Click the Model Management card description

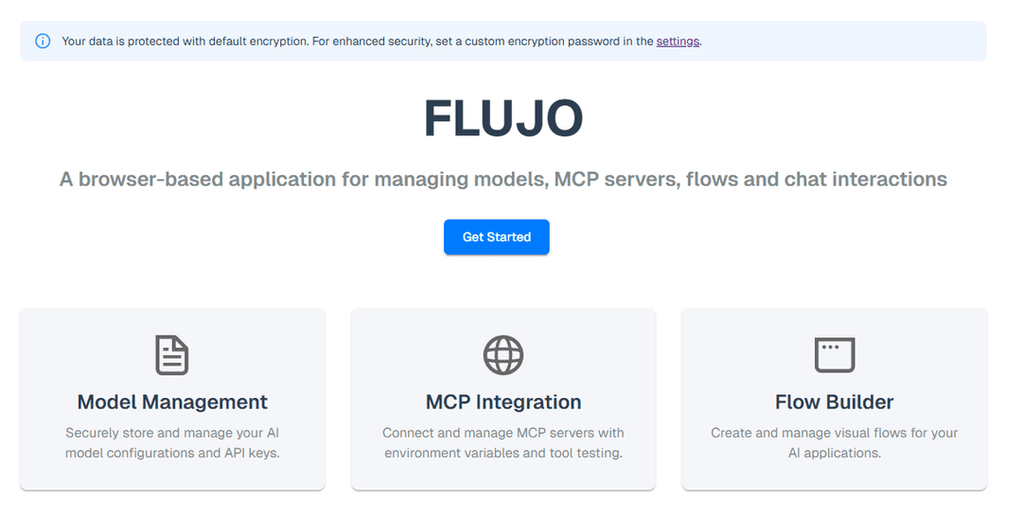coord(172,442)
